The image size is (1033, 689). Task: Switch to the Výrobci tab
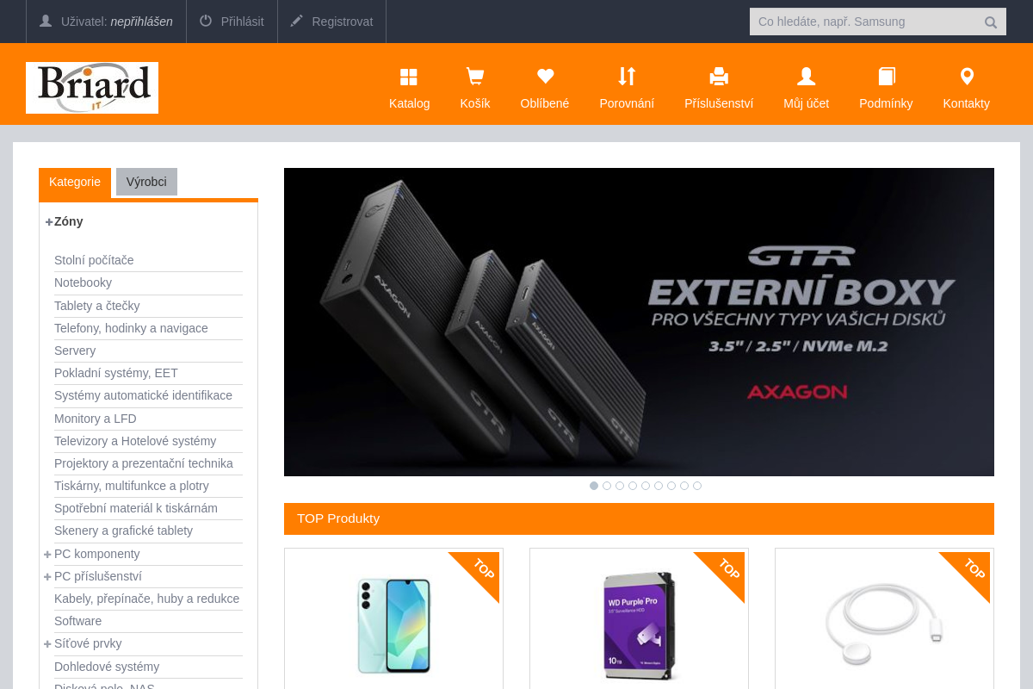(146, 182)
